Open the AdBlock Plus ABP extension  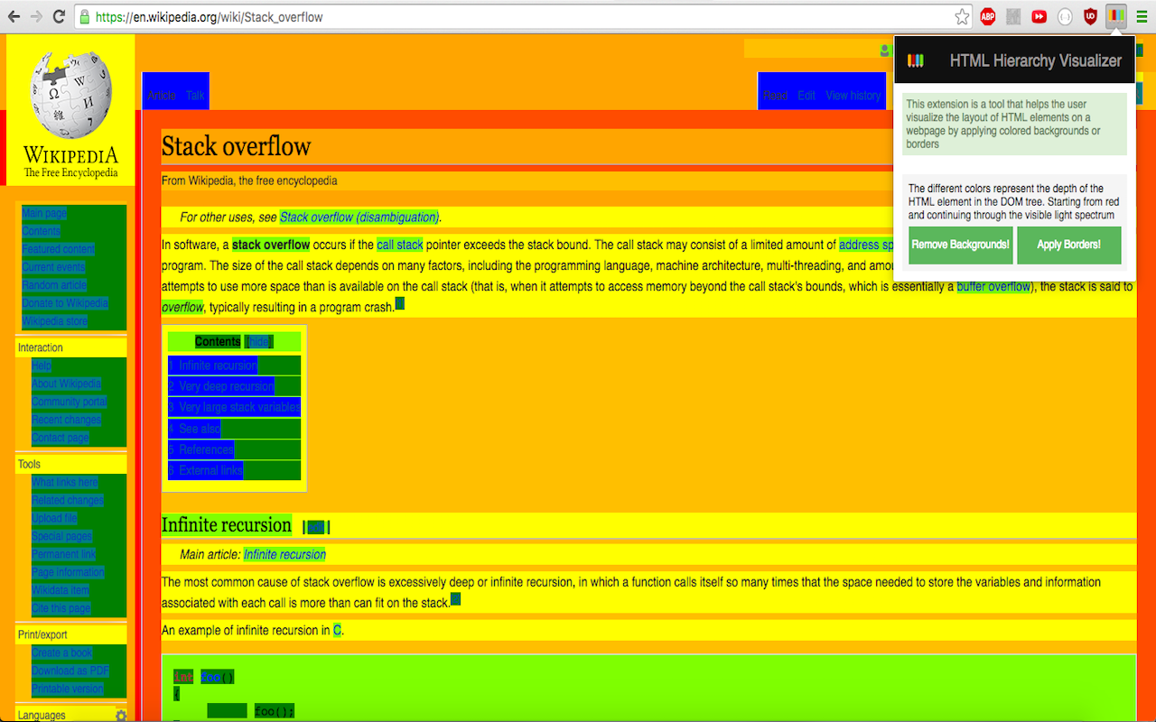click(988, 16)
